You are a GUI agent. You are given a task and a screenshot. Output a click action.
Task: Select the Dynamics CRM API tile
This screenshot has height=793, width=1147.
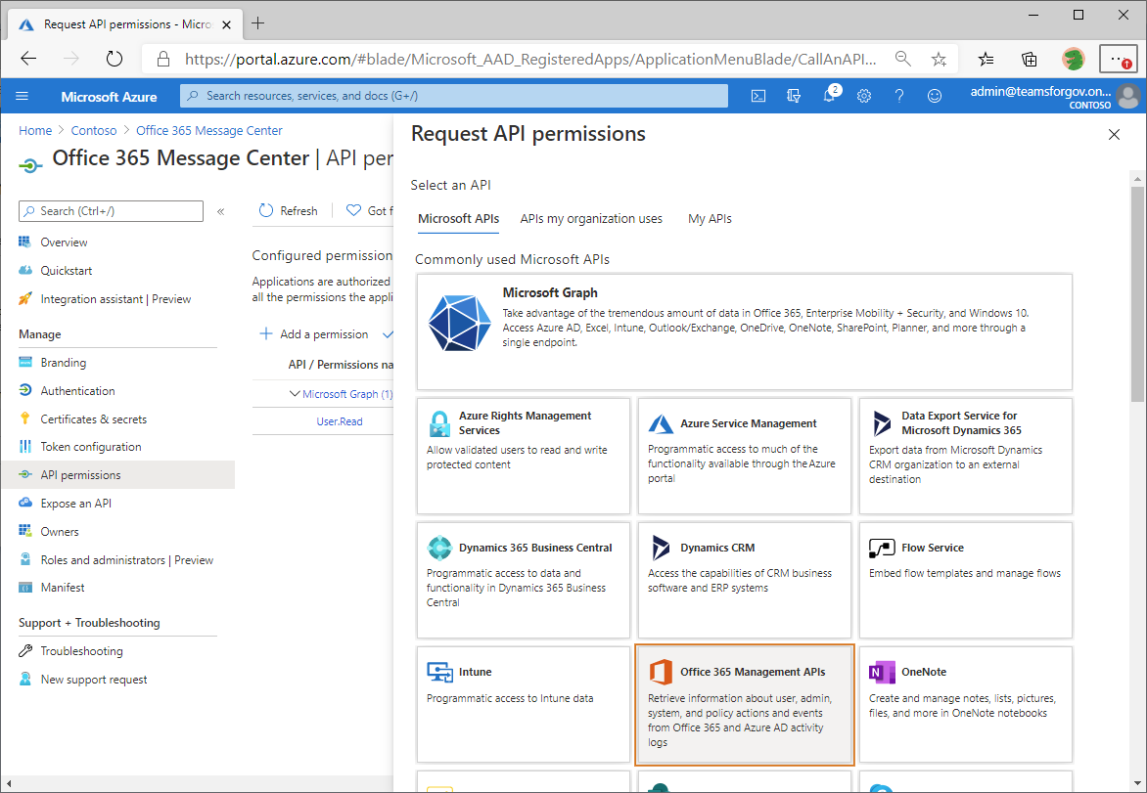click(744, 580)
